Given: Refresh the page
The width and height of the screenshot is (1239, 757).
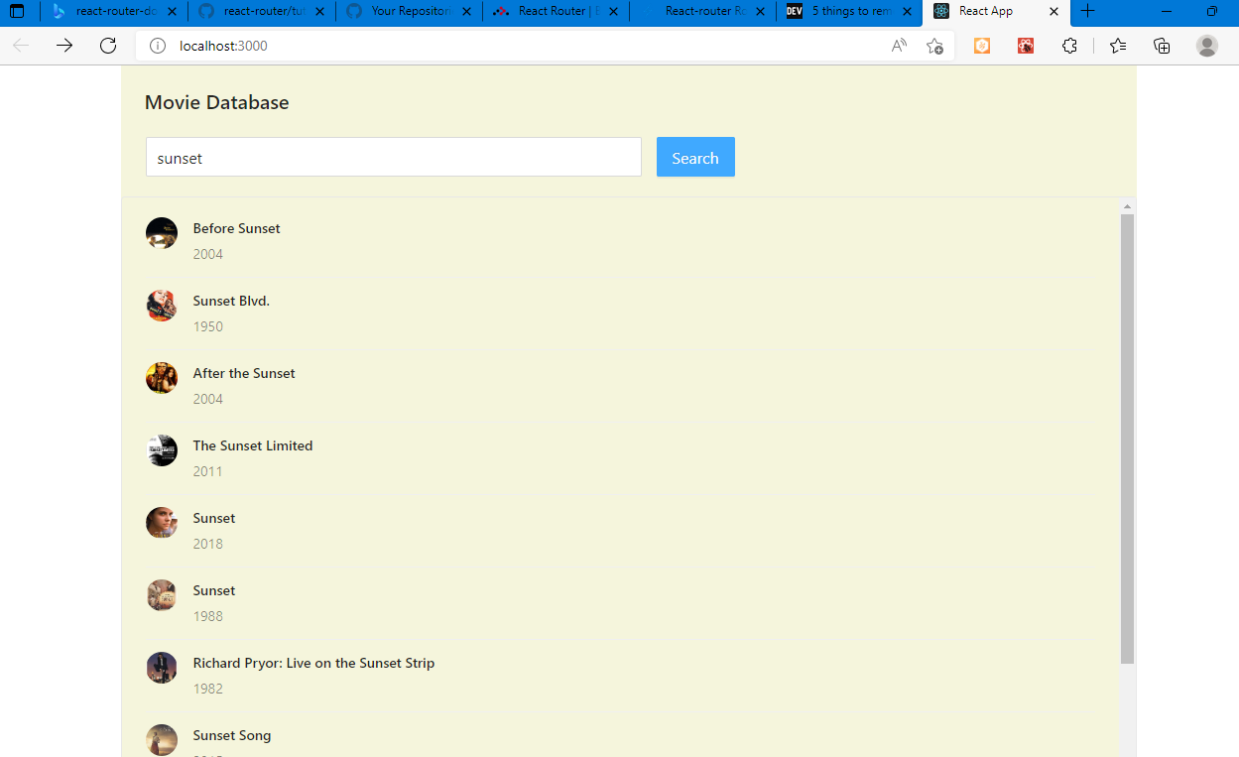Looking at the screenshot, I should click(108, 46).
